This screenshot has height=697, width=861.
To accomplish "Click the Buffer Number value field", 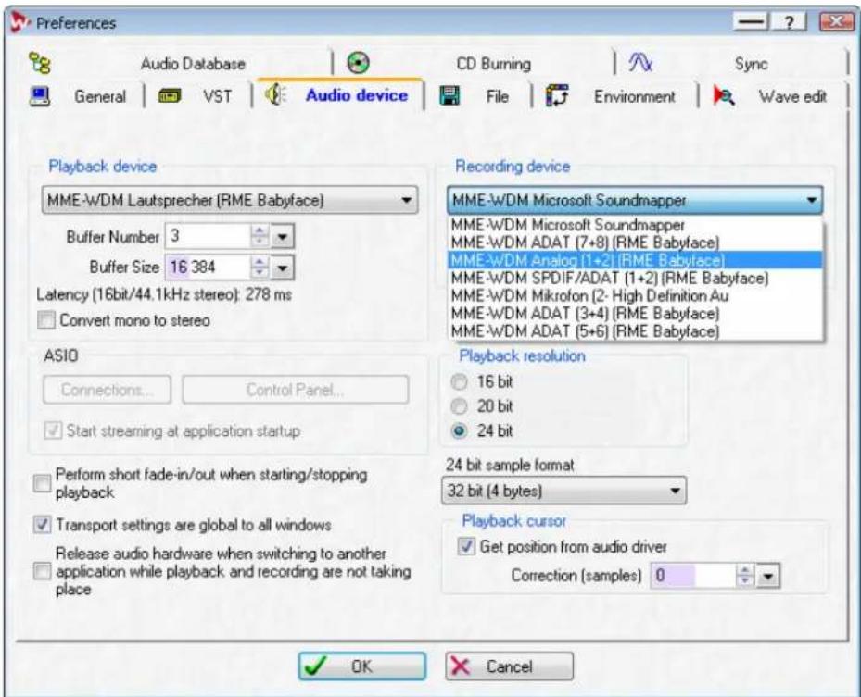I will click(x=209, y=236).
